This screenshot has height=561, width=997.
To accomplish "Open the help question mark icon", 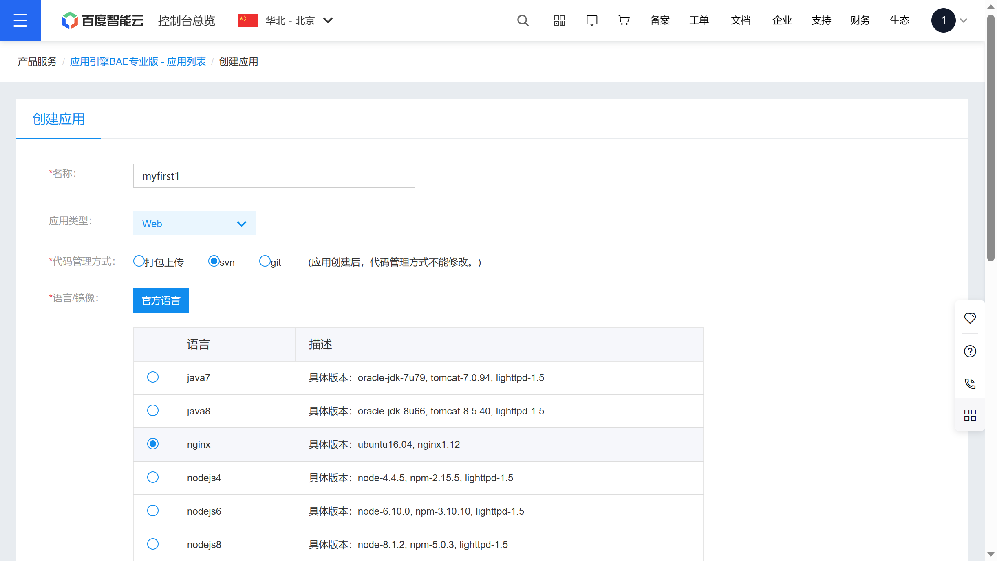I will [970, 351].
